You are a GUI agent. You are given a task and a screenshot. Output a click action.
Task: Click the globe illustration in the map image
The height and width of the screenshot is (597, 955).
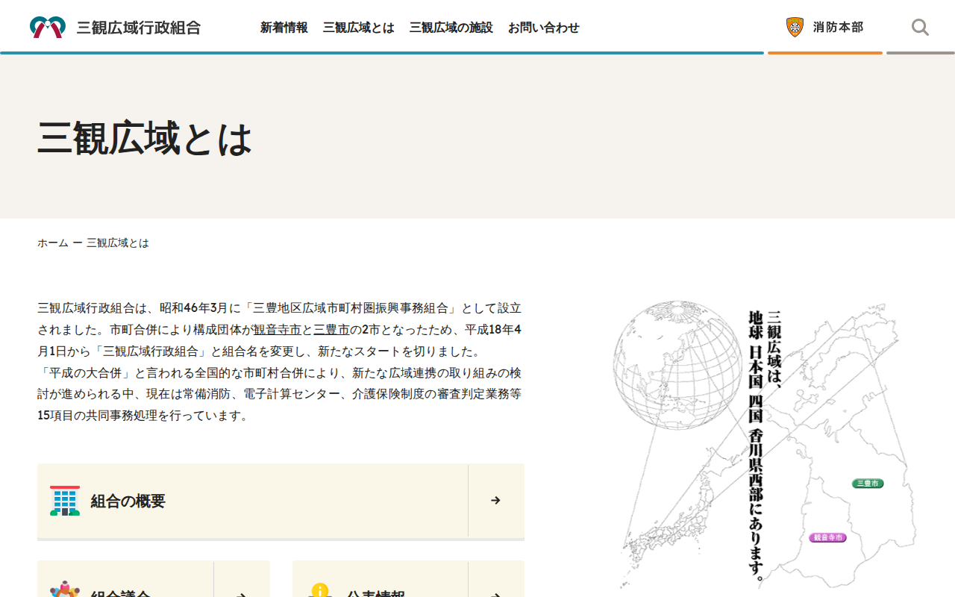(x=677, y=365)
